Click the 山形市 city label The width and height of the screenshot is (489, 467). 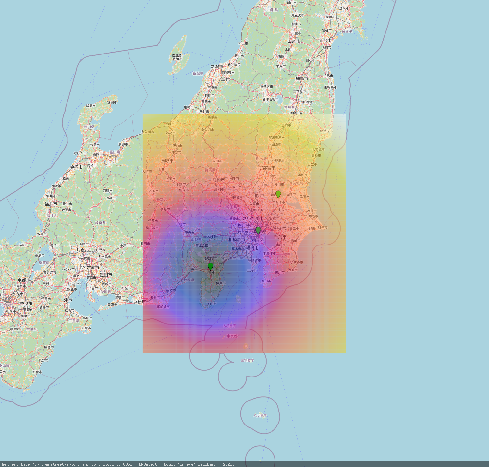click(x=294, y=42)
